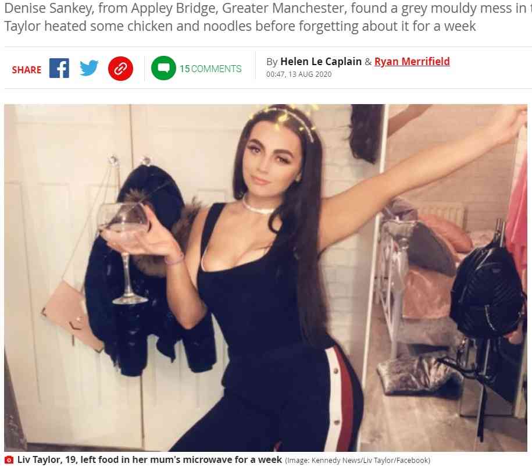This screenshot has height=467, width=532.
Task: Click the red camera icon in caption
Action: coord(9,460)
